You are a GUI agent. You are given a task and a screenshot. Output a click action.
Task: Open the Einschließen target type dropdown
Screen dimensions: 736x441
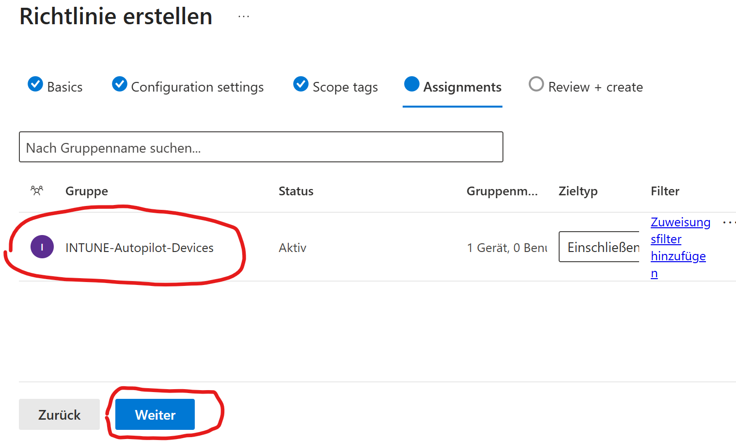tap(599, 247)
